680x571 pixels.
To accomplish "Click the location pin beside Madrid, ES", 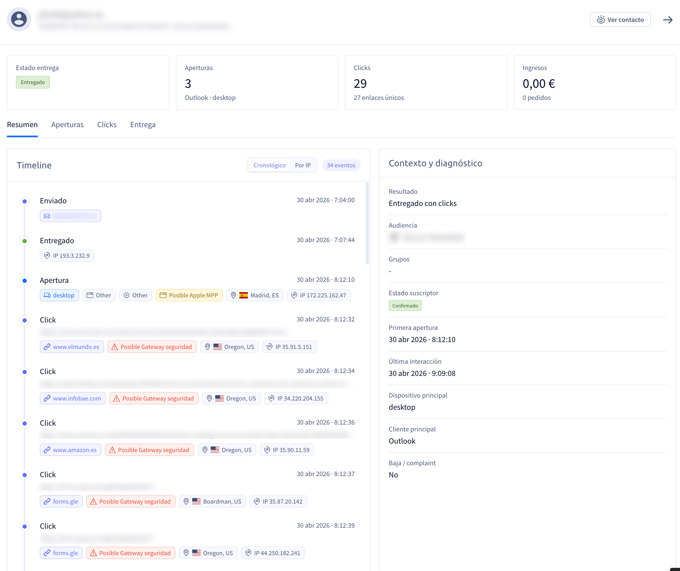I will (x=233, y=295).
